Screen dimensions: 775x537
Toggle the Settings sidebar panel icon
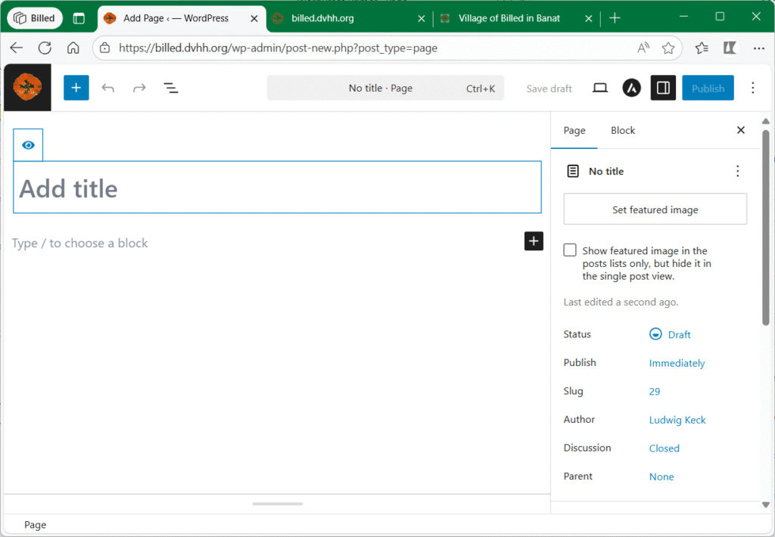[x=663, y=88]
